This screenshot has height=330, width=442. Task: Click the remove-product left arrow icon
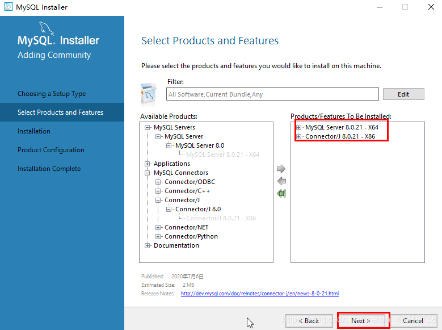coord(281,181)
